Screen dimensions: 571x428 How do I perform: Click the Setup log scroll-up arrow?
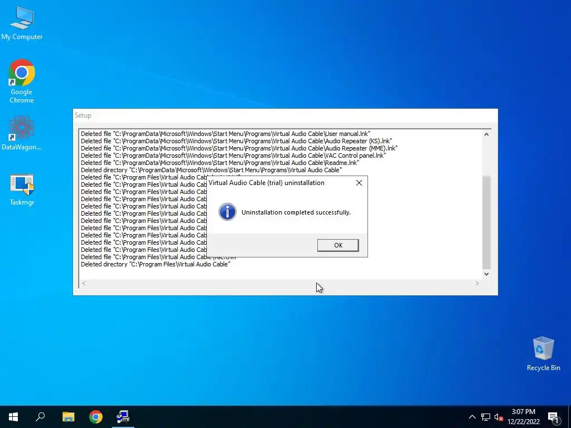tap(486, 134)
